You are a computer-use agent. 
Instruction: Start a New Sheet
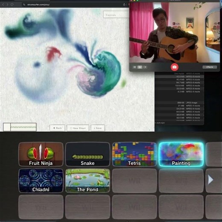coord(78,128)
